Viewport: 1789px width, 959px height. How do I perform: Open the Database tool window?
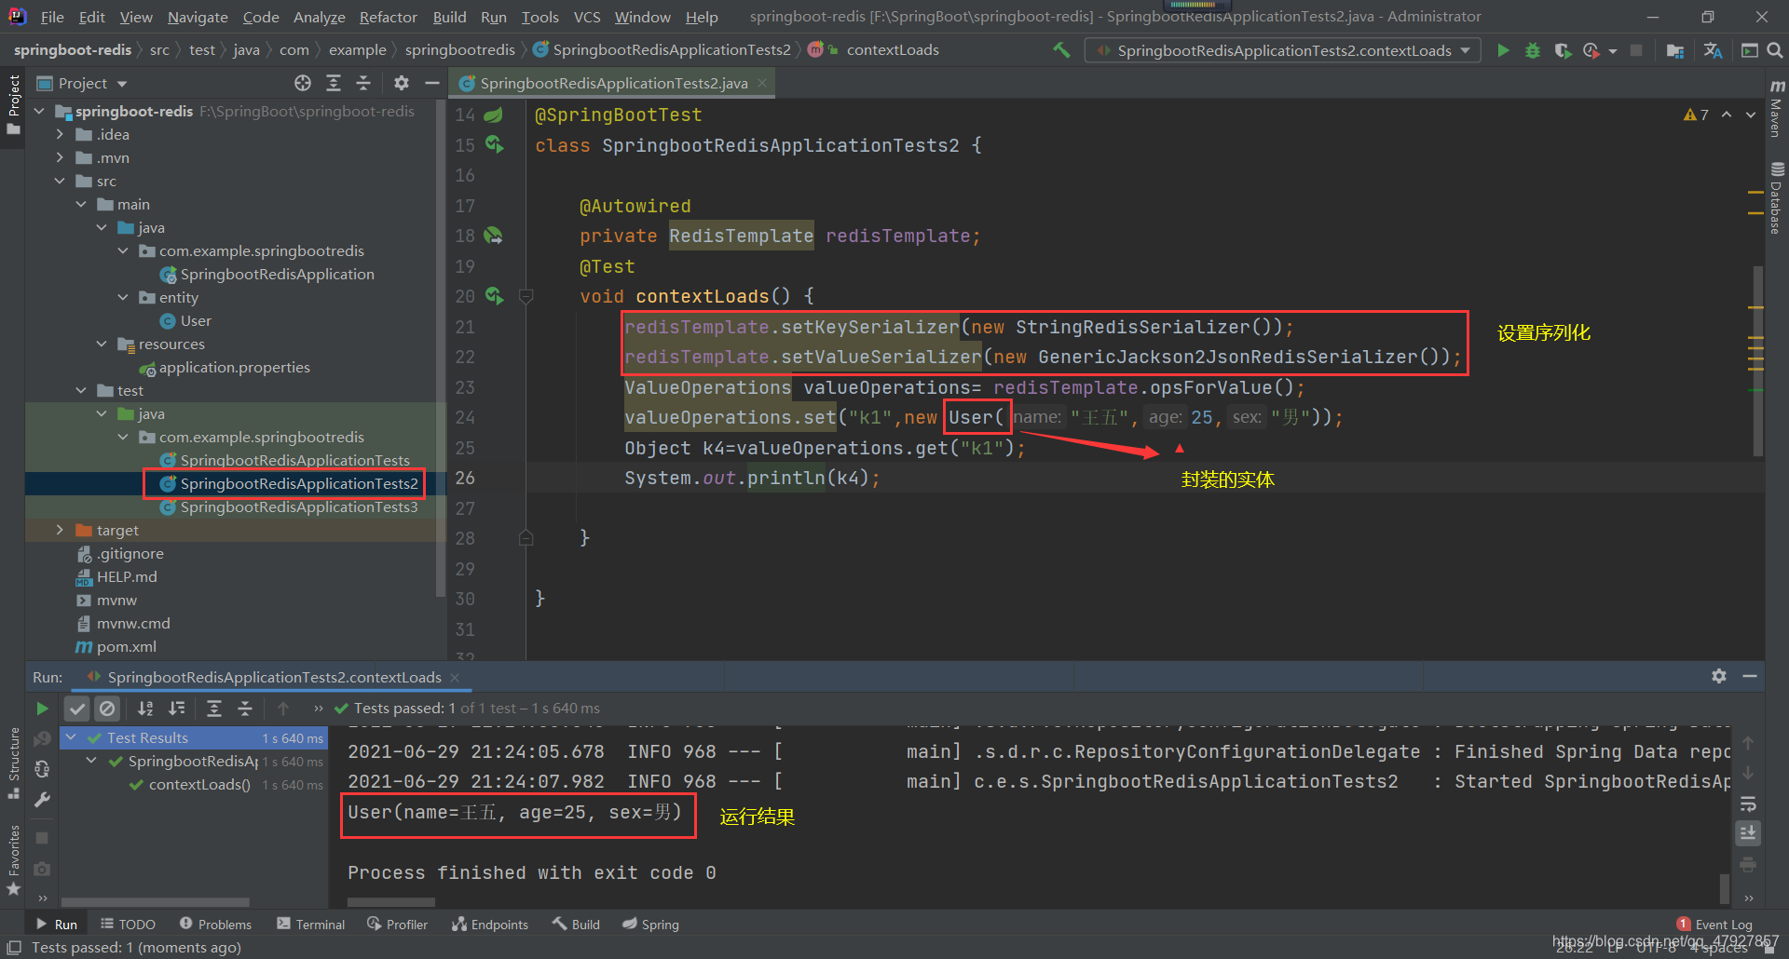click(x=1777, y=198)
